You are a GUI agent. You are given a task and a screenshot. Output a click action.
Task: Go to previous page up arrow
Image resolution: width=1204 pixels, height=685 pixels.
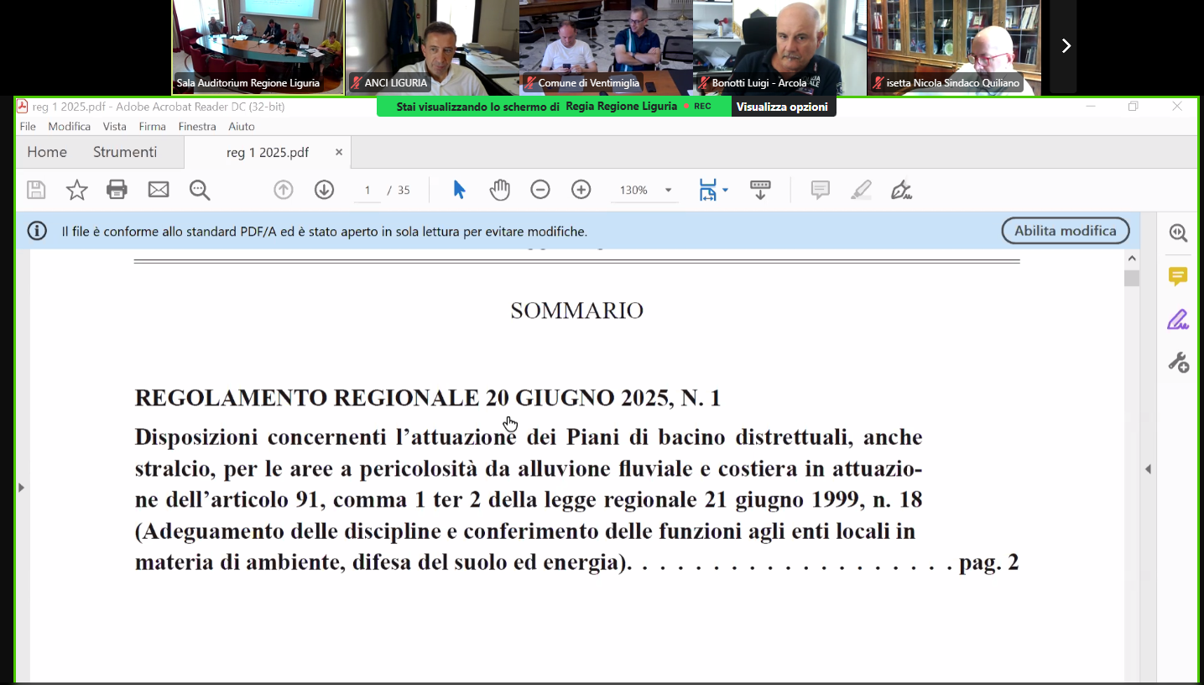click(x=284, y=190)
